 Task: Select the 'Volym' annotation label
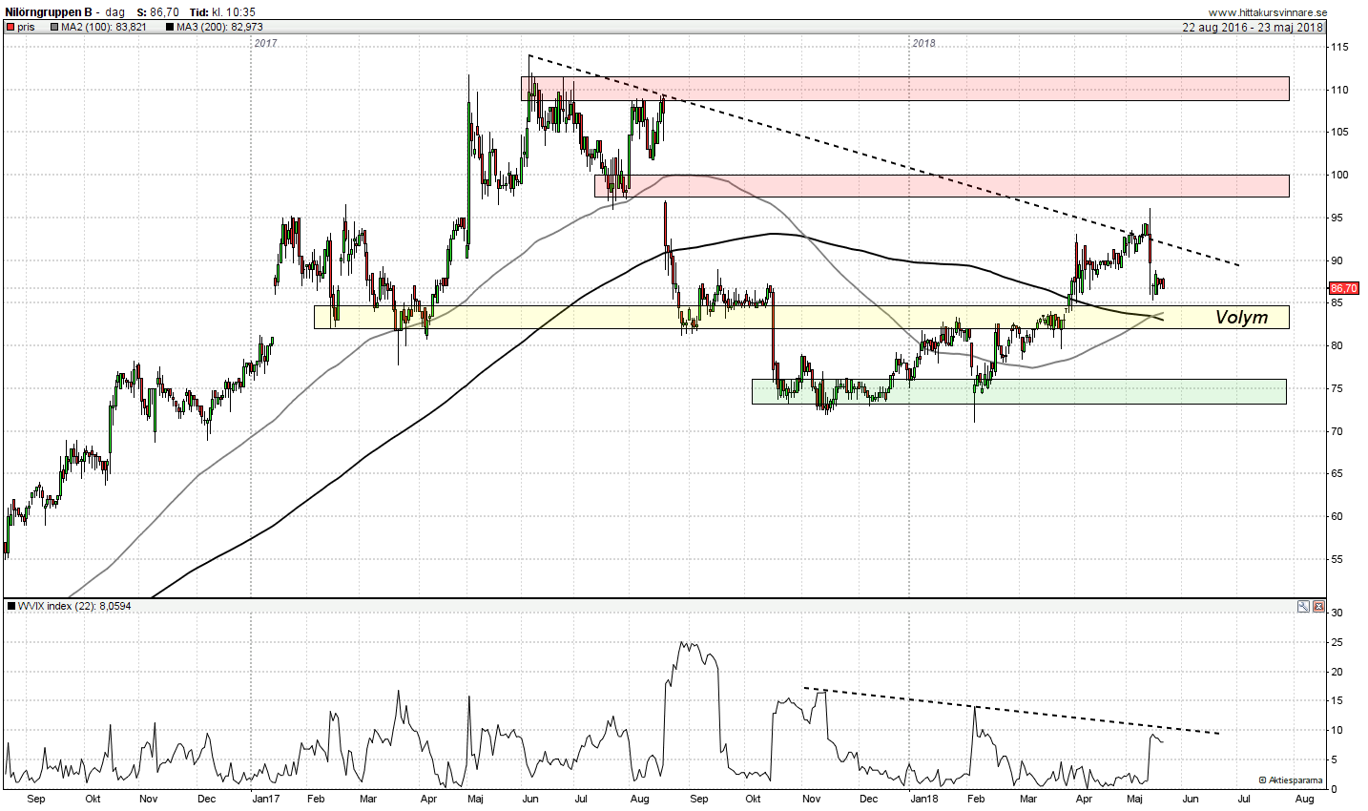(1241, 318)
